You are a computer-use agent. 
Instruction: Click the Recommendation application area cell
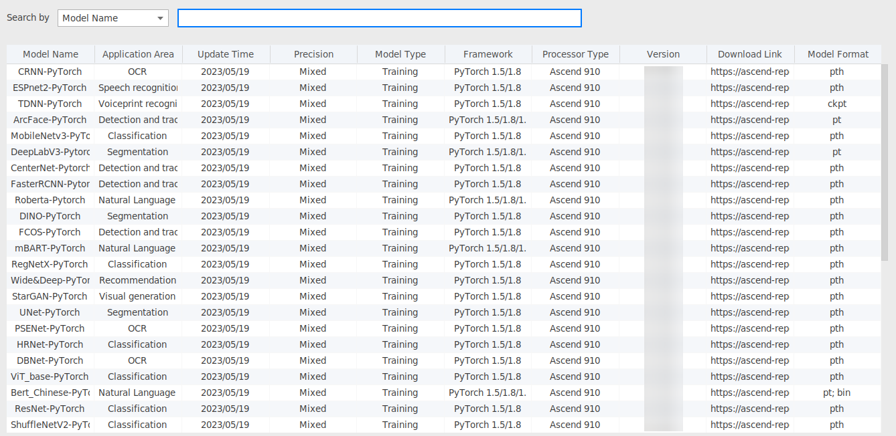pos(138,280)
